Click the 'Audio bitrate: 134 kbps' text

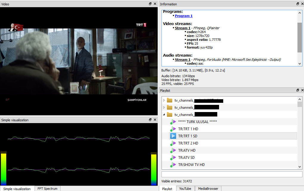tap(178, 76)
